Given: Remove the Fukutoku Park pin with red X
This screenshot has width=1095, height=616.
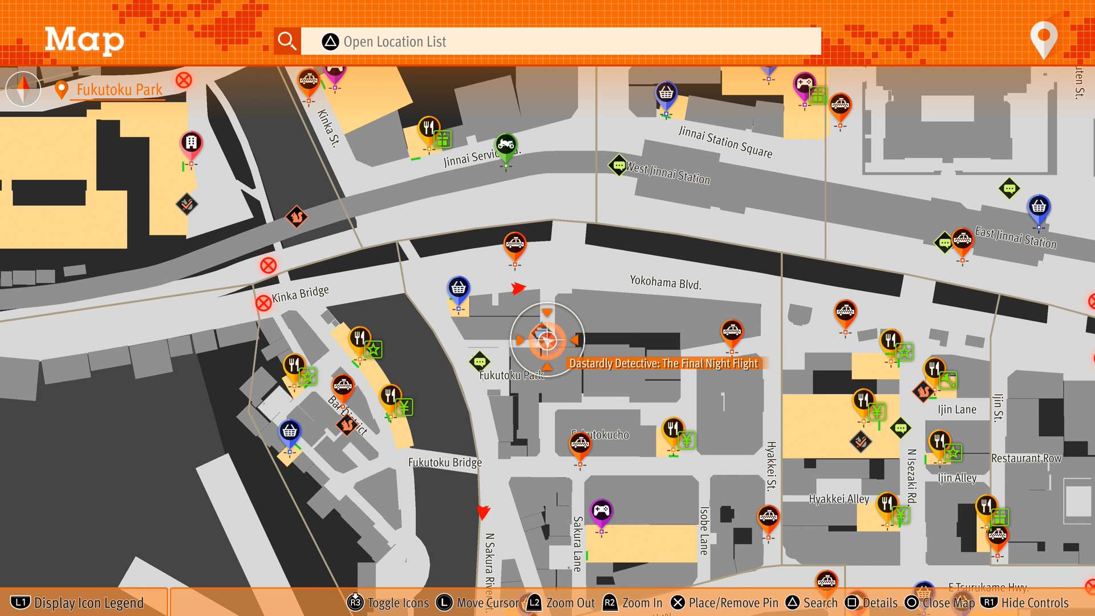Looking at the screenshot, I should click(184, 80).
